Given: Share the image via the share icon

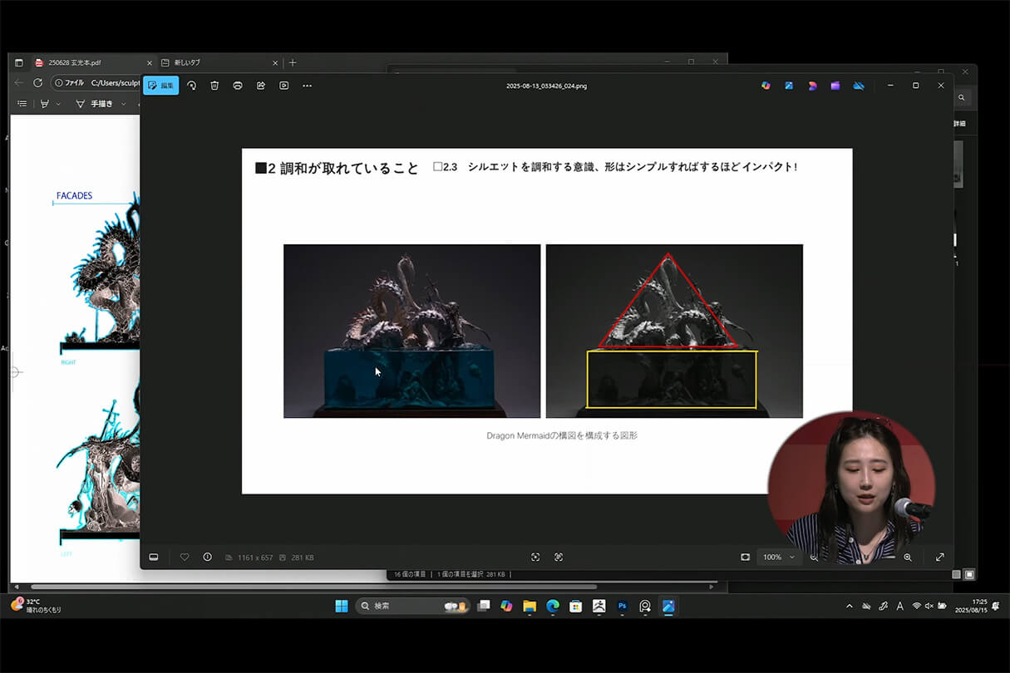Looking at the screenshot, I should coord(260,85).
